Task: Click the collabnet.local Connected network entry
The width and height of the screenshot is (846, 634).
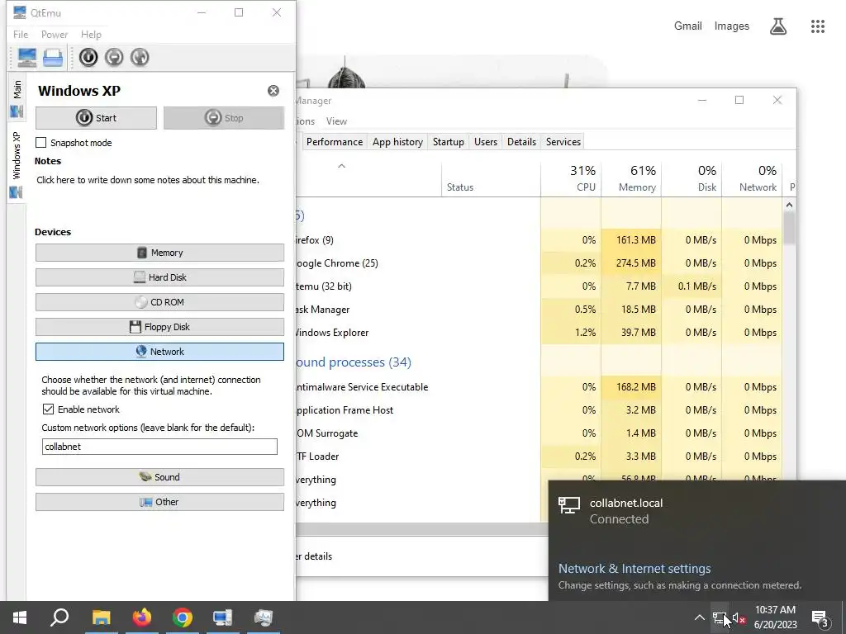Action: [x=697, y=510]
